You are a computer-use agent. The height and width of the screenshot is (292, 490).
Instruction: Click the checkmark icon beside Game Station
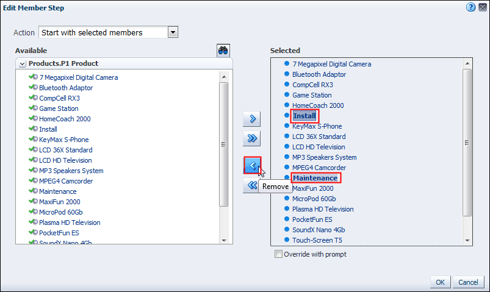(x=34, y=109)
